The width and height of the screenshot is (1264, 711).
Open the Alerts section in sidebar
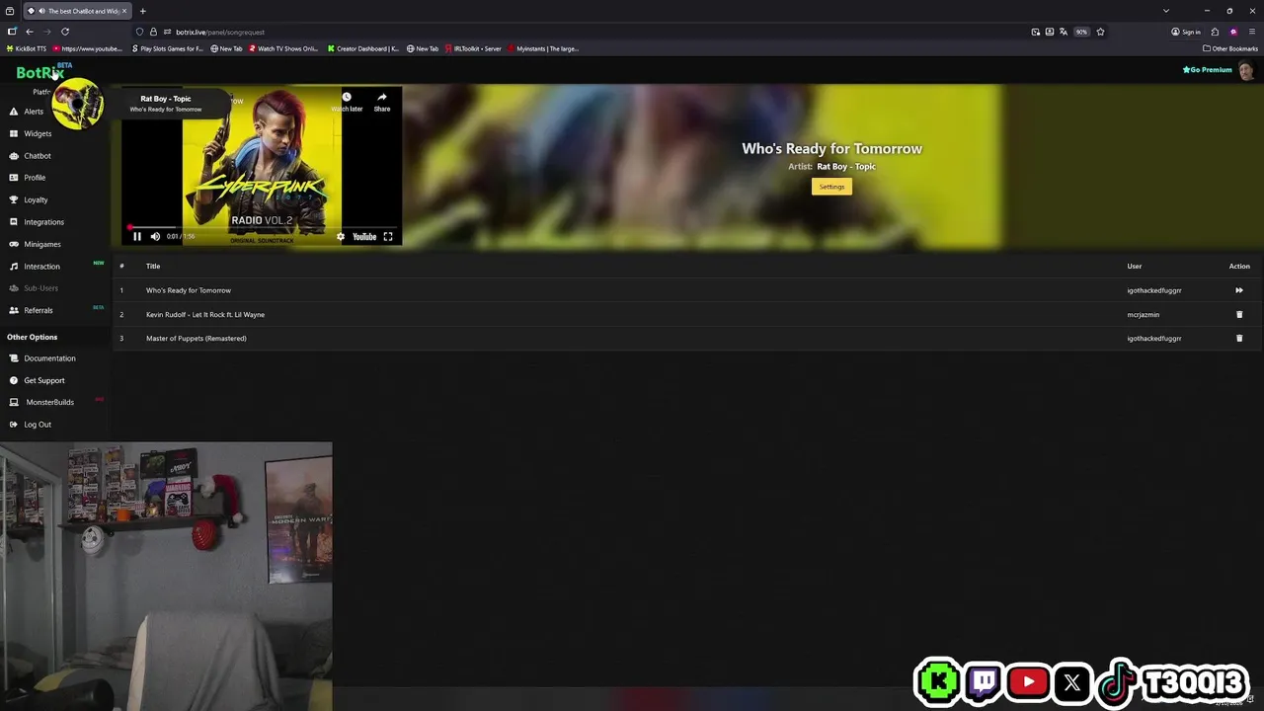(x=34, y=112)
